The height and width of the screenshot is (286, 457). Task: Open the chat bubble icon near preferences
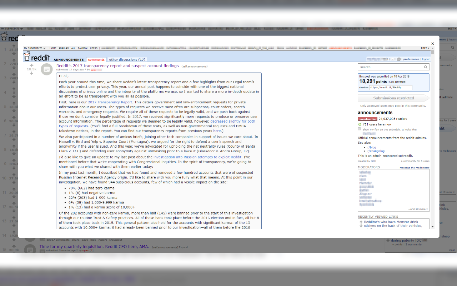tap(399, 59)
